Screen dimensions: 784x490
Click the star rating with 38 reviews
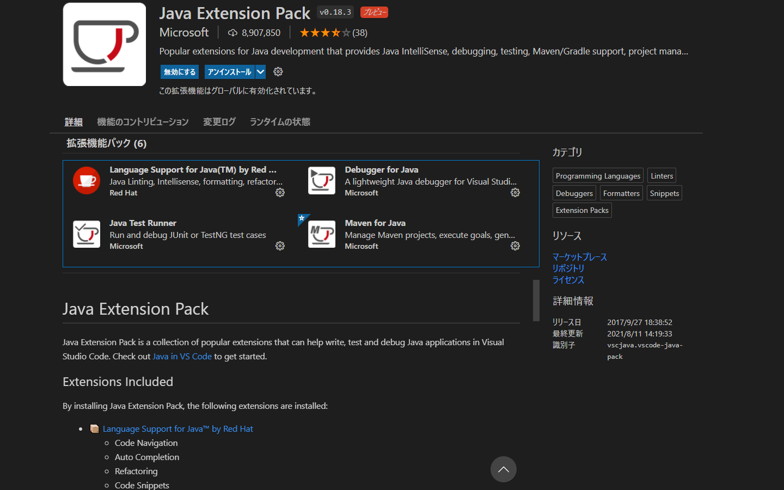coord(333,33)
